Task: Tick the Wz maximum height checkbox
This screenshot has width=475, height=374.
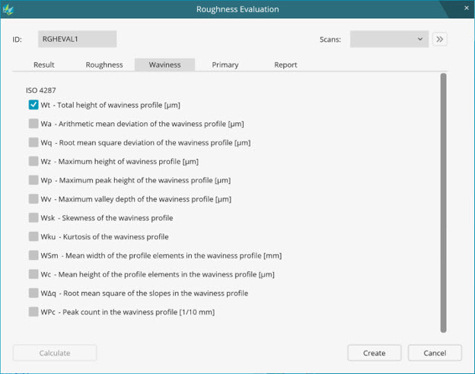Action: (33, 161)
